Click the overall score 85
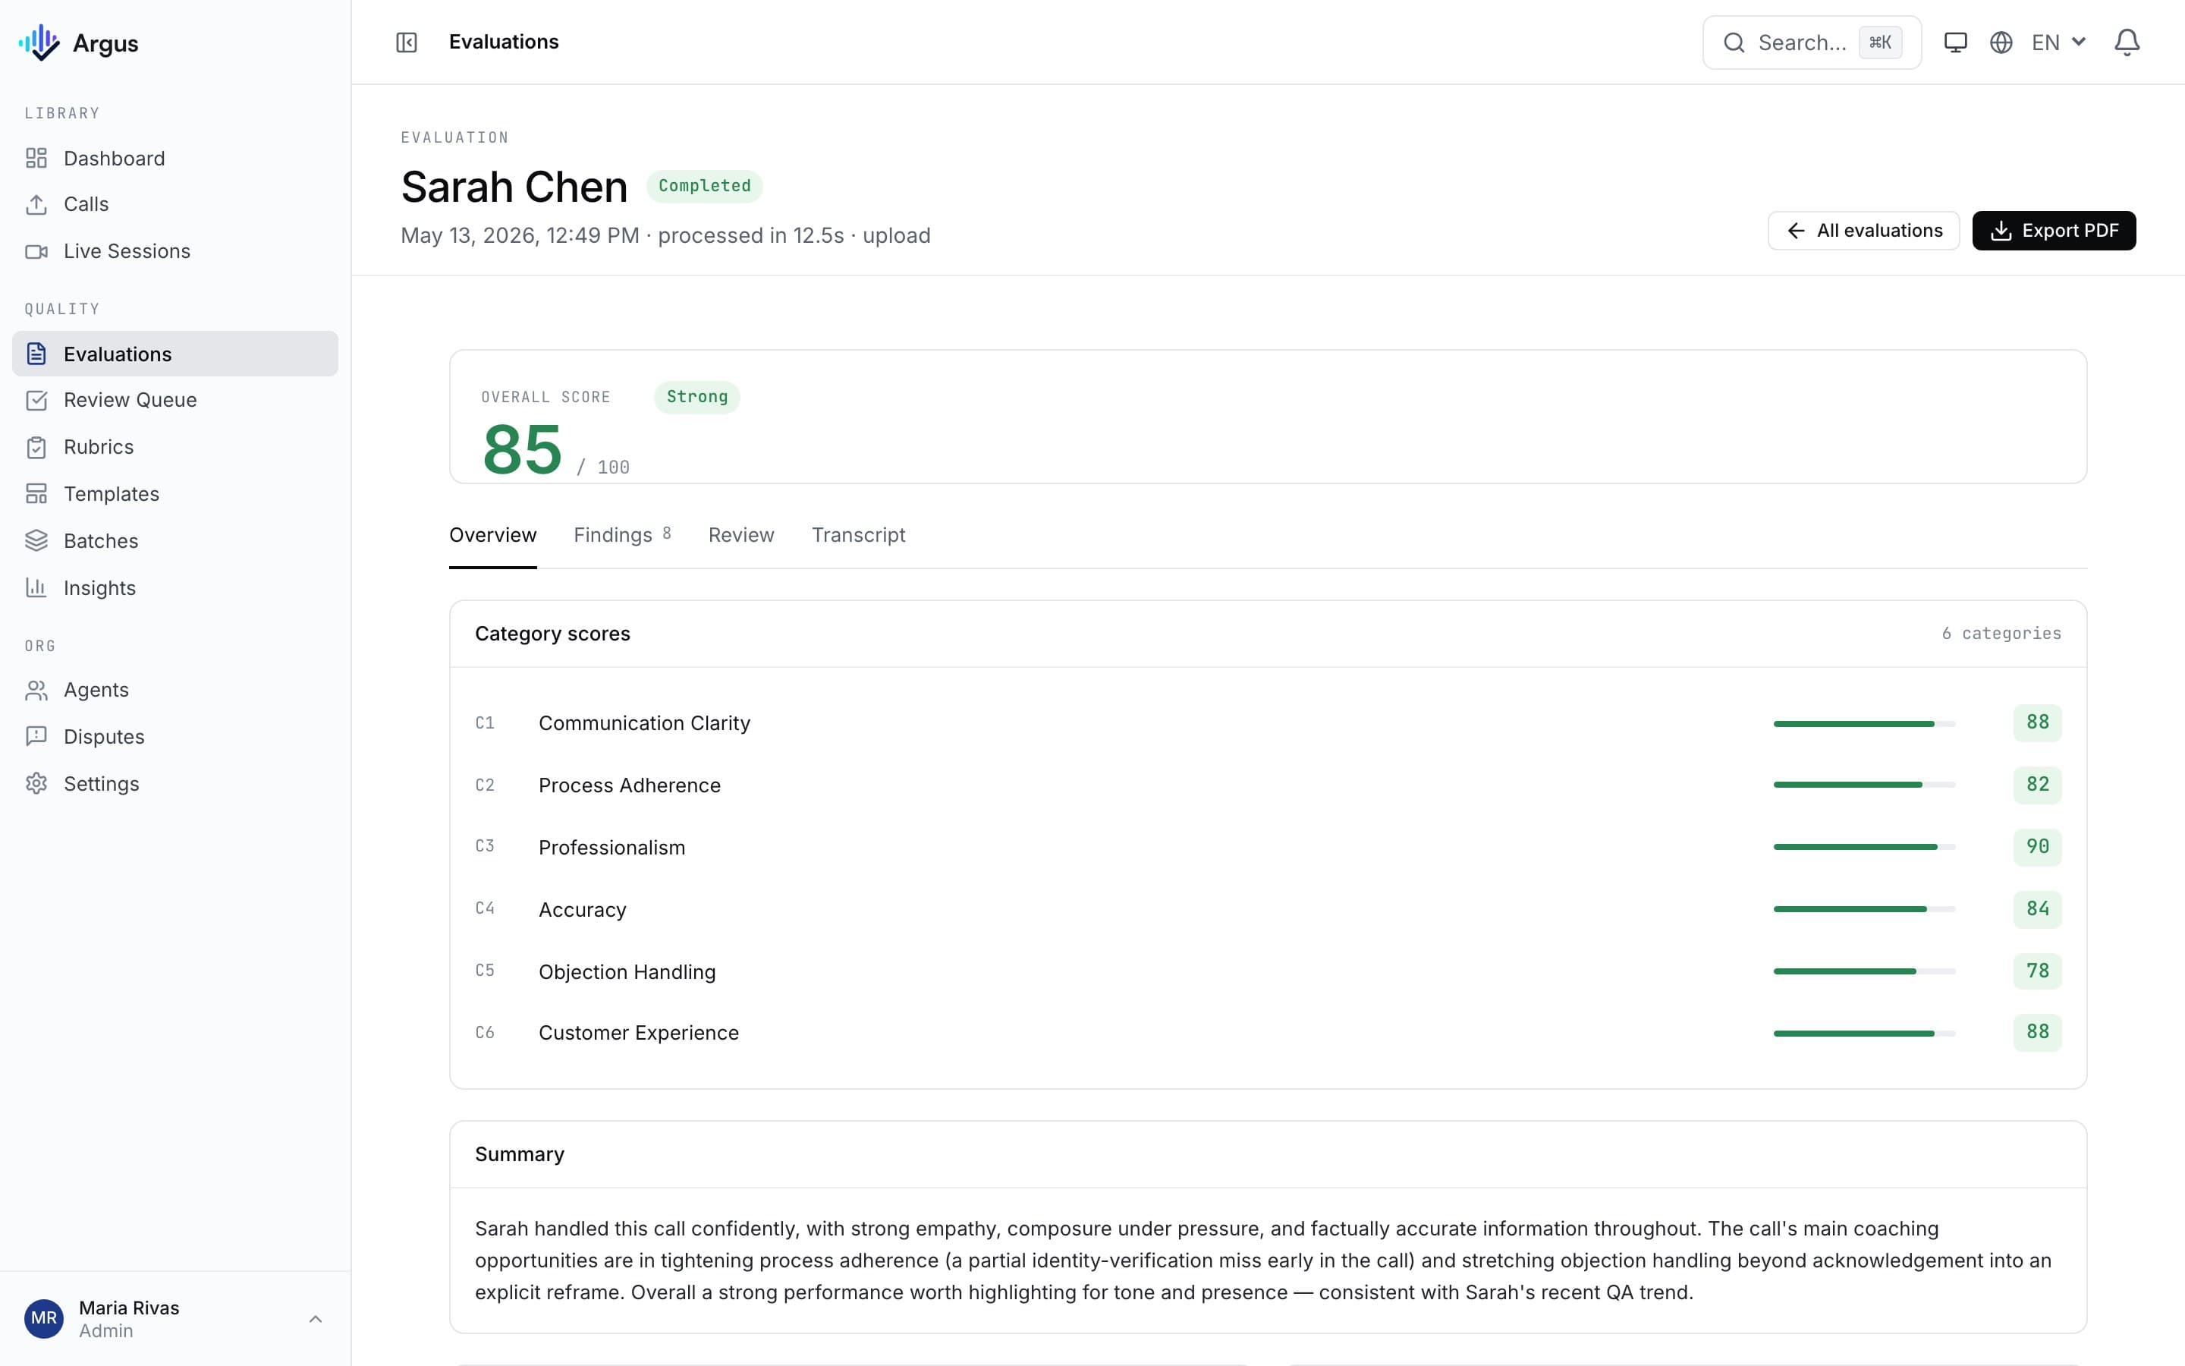Screen dimensions: 2185x1366 (x=522, y=449)
